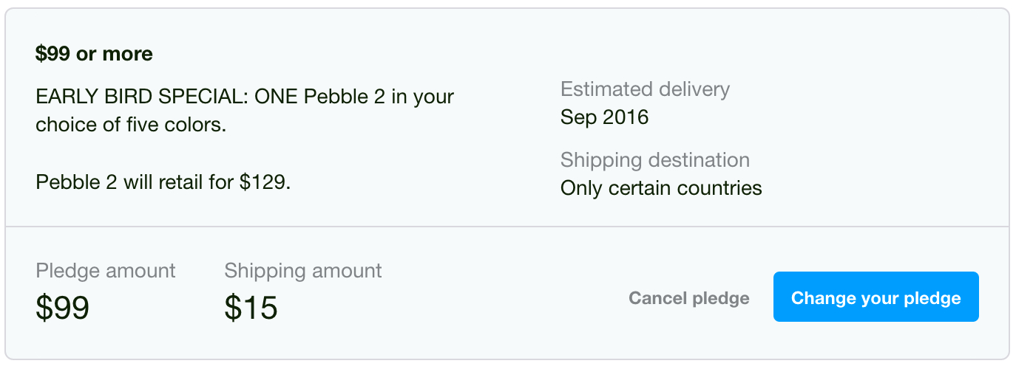The width and height of the screenshot is (1016, 369).
Task: Click the Shipping destination label
Action: (654, 160)
